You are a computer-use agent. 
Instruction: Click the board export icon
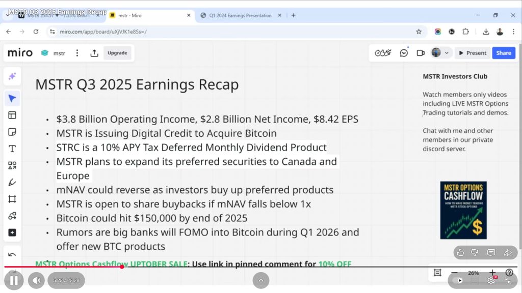click(94, 53)
